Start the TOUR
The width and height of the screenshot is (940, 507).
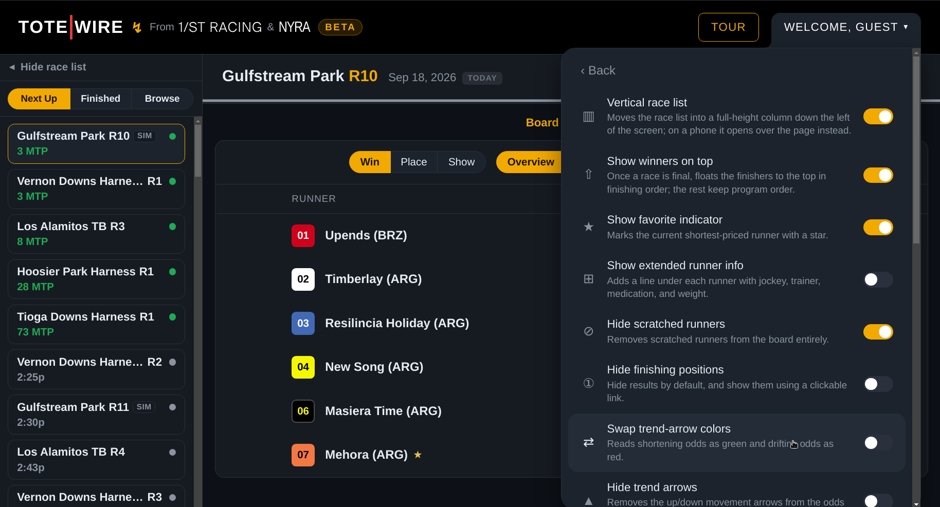[728, 27]
